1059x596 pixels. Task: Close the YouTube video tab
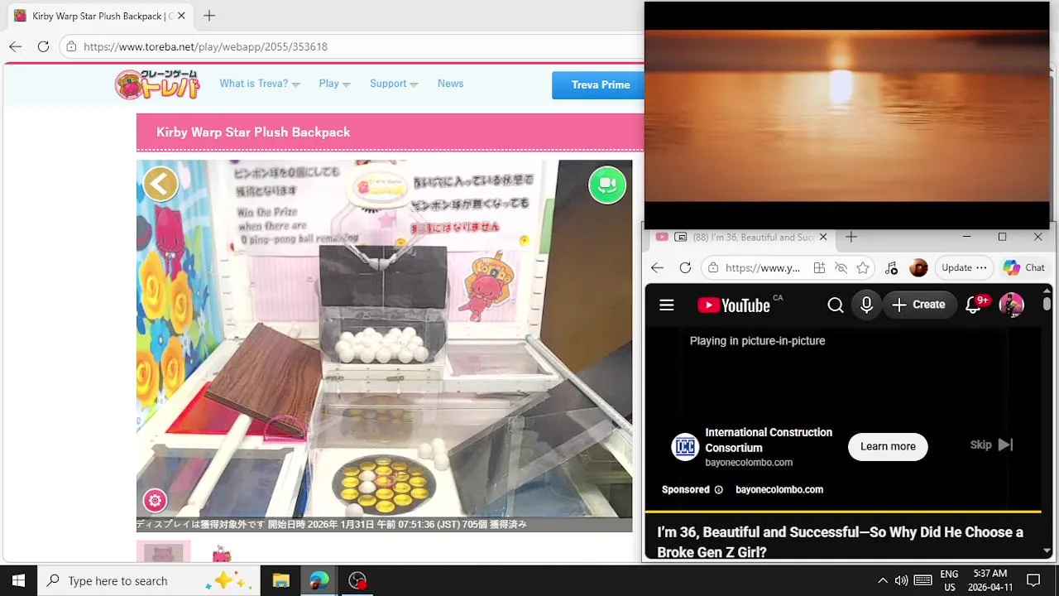pyautogui.click(x=823, y=237)
